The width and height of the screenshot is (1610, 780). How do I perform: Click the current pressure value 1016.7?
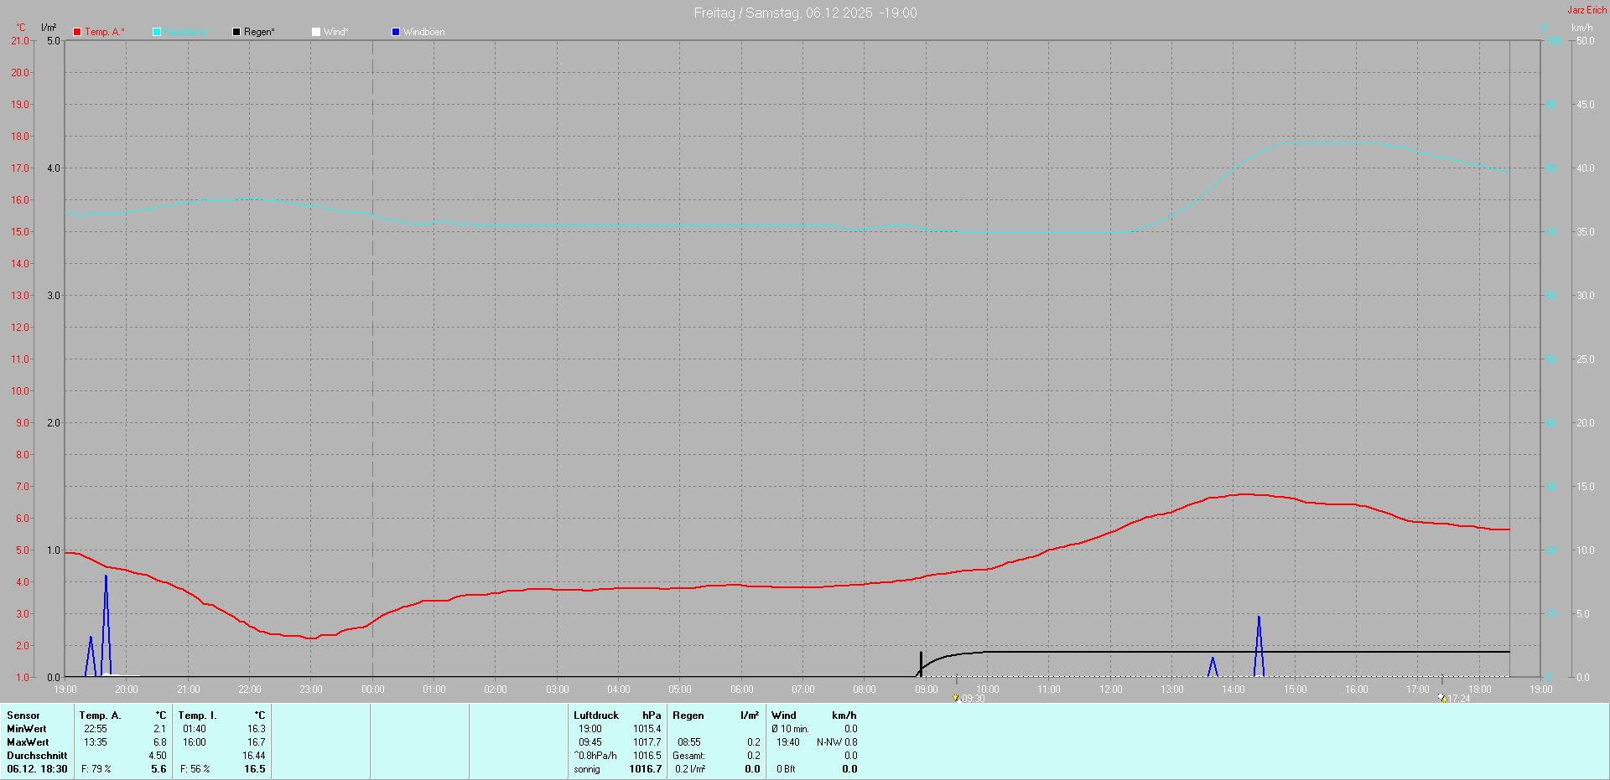point(646,769)
